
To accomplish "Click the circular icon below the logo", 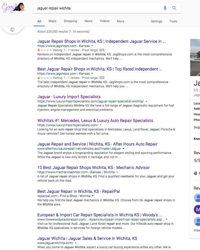I will 12,29.
